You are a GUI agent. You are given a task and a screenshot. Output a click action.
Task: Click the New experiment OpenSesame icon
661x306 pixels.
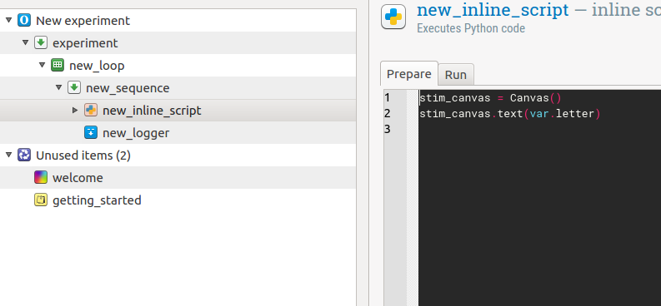pos(24,20)
